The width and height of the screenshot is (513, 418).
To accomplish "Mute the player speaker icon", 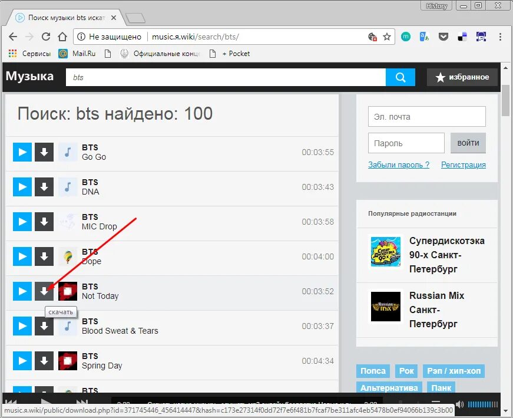I will (x=459, y=404).
